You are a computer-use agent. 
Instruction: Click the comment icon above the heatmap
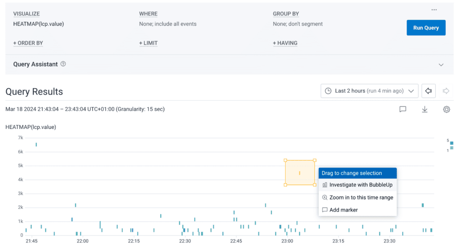[403, 109]
